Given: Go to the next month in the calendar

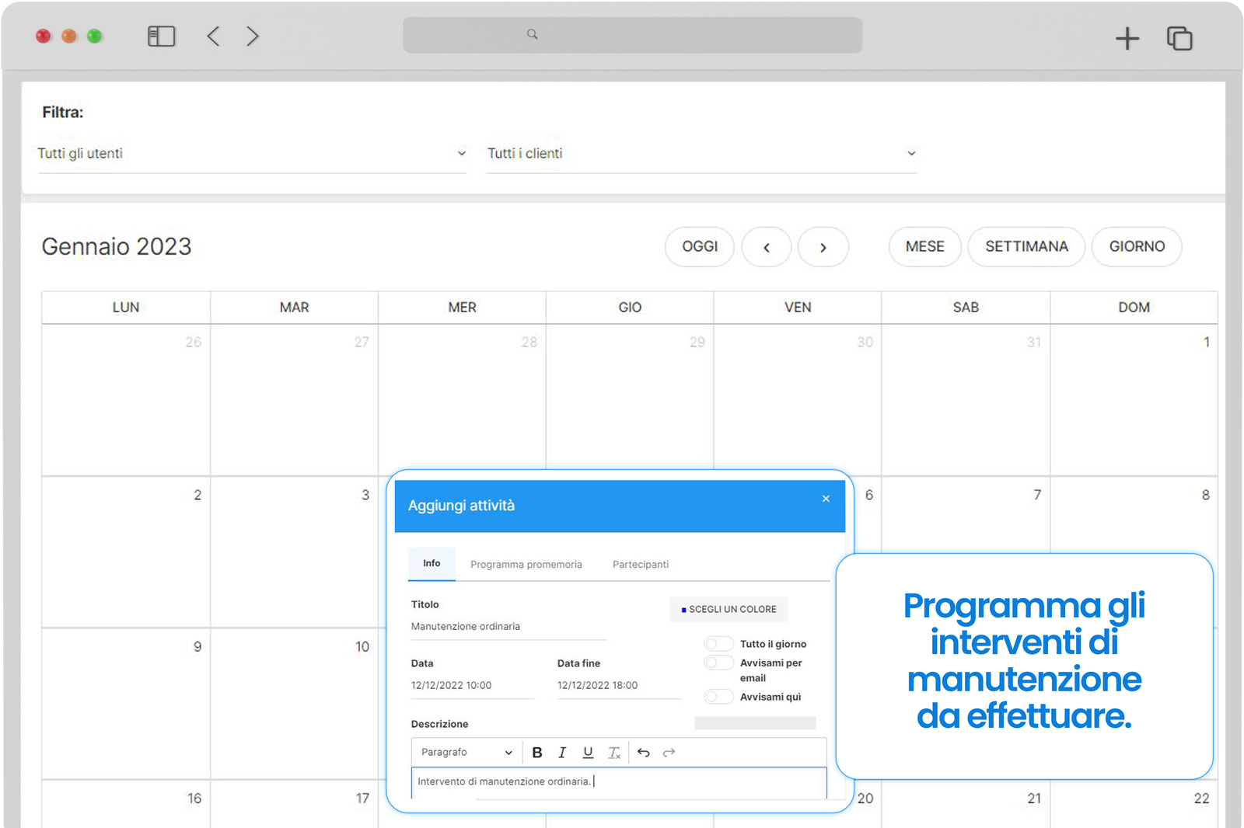Looking at the screenshot, I should click(823, 247).
